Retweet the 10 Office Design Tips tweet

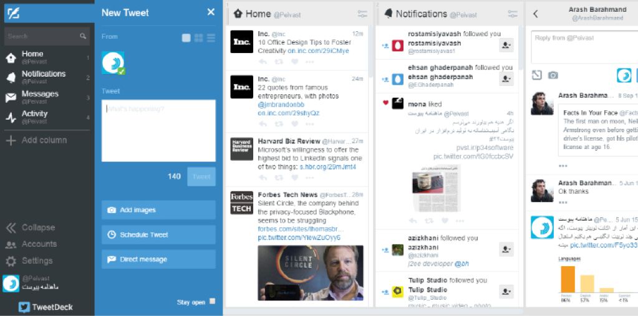tap(279, 62)
